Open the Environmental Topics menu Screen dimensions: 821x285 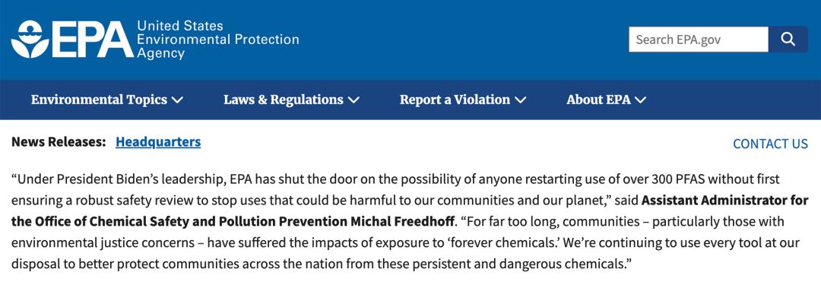(x=99, y=100)
